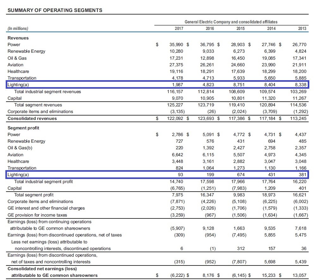This screenshot has width=315, height=280.
Task: Click the Summary of Operating Segments title
Action: pos(54,10)
